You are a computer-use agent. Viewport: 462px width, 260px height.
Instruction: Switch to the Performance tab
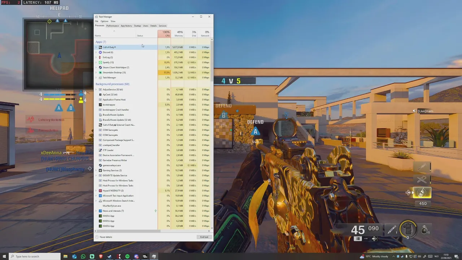click(113, 26)
